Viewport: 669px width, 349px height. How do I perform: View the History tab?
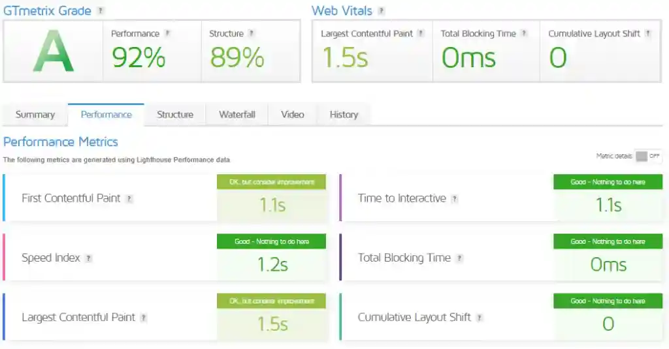click(344, 114)
